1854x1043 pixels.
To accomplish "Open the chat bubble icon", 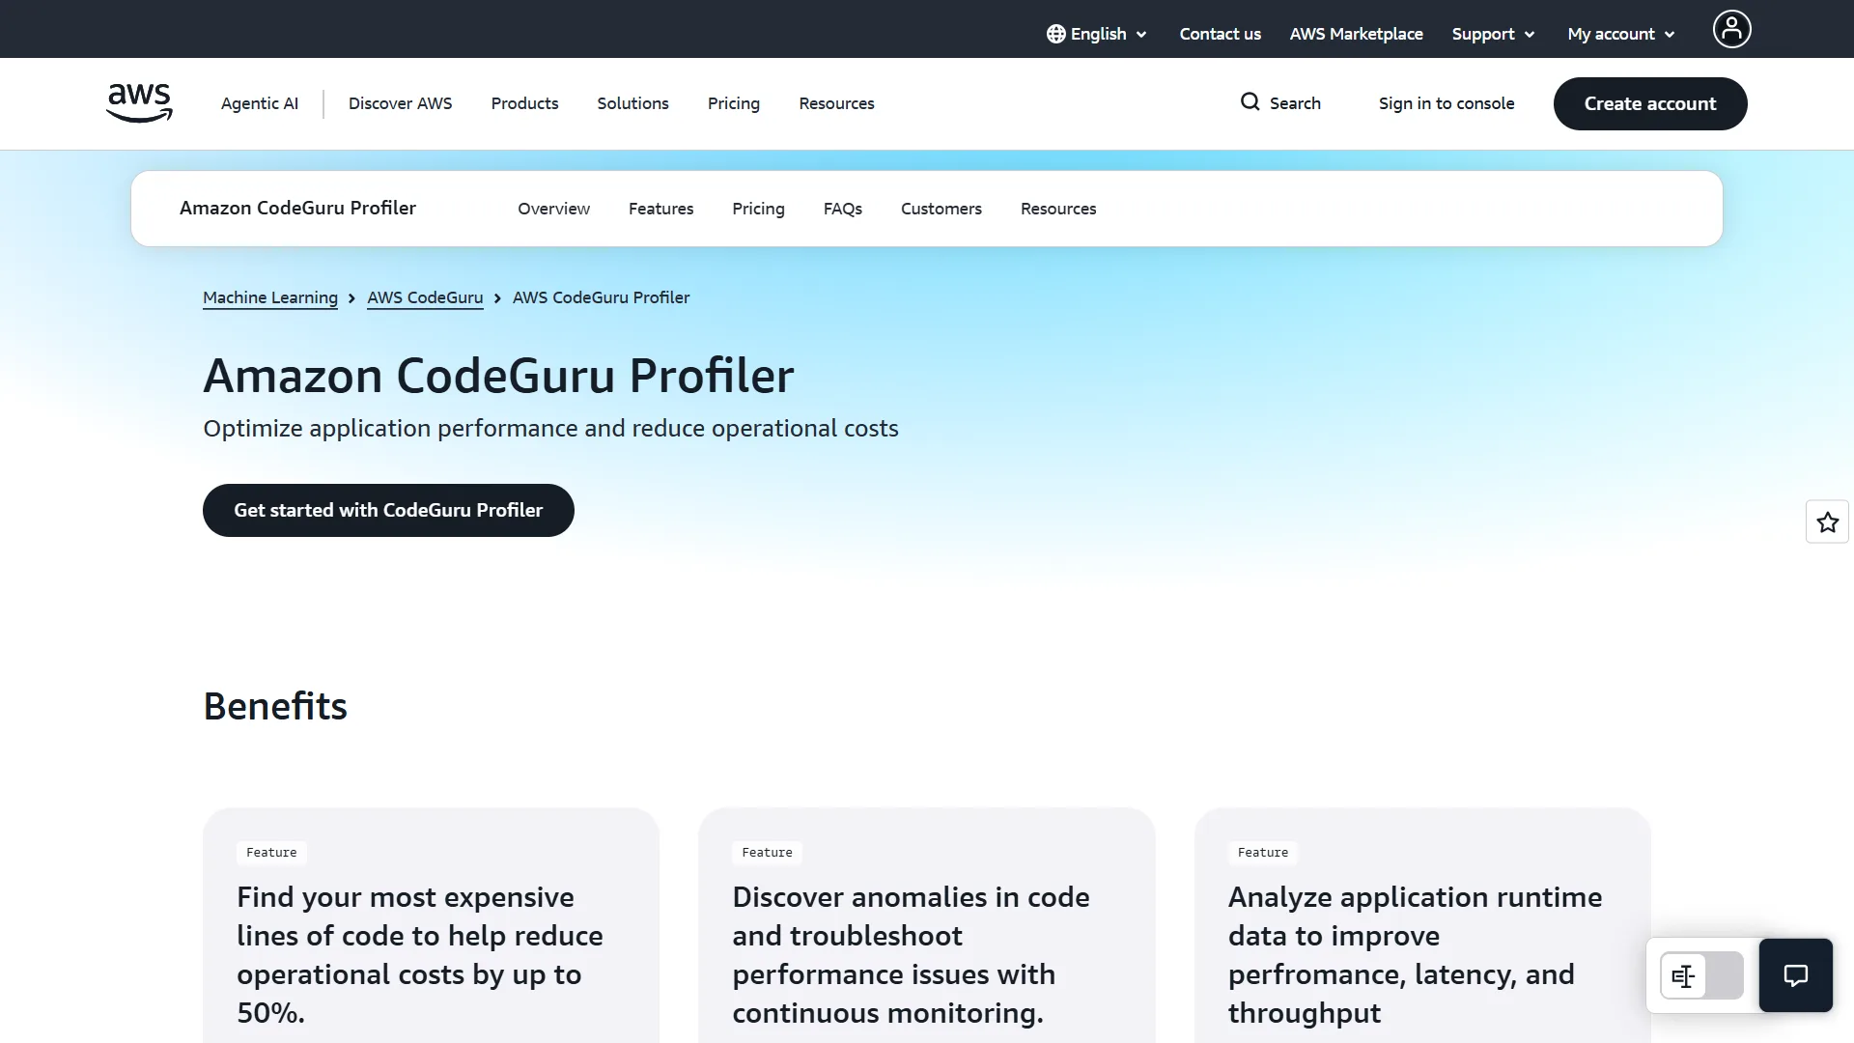I will click(1795, 975).
